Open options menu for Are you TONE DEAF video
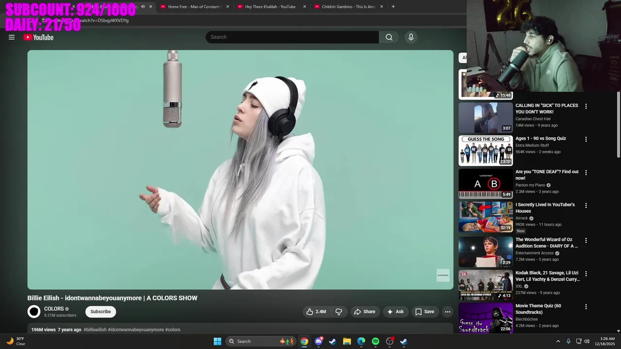Image resolution: width=621 pixels, height=349 pixels. [586, 173]
